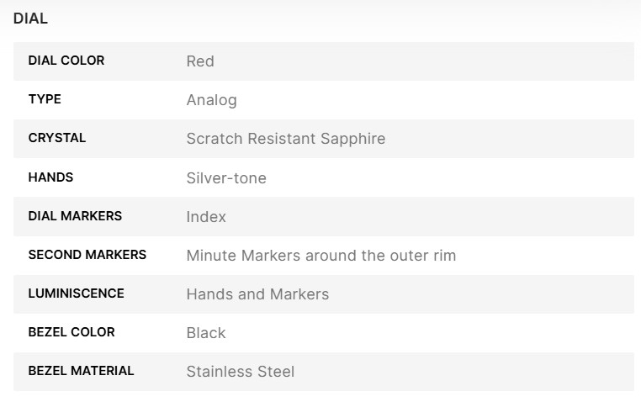Click the Scratch Resistant Sapphire value
Image resolution: width=641 pixels, height=402 pixels.
[285, 139]
